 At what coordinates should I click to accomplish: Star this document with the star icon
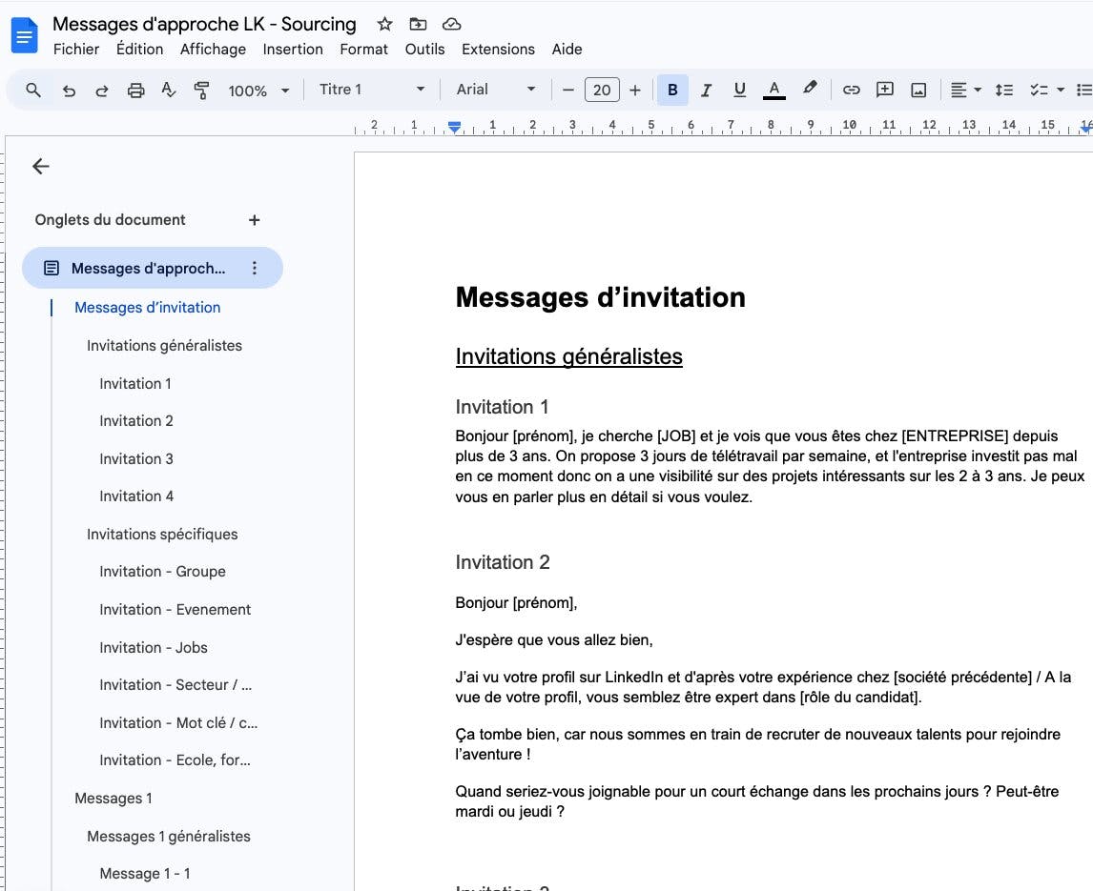click(x=384, y=24)
